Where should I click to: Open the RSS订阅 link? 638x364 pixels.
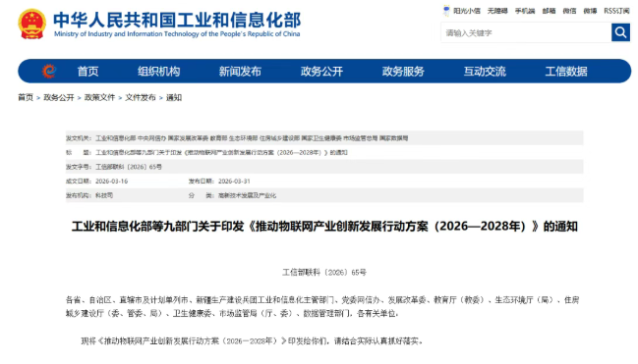coord(616,11)
